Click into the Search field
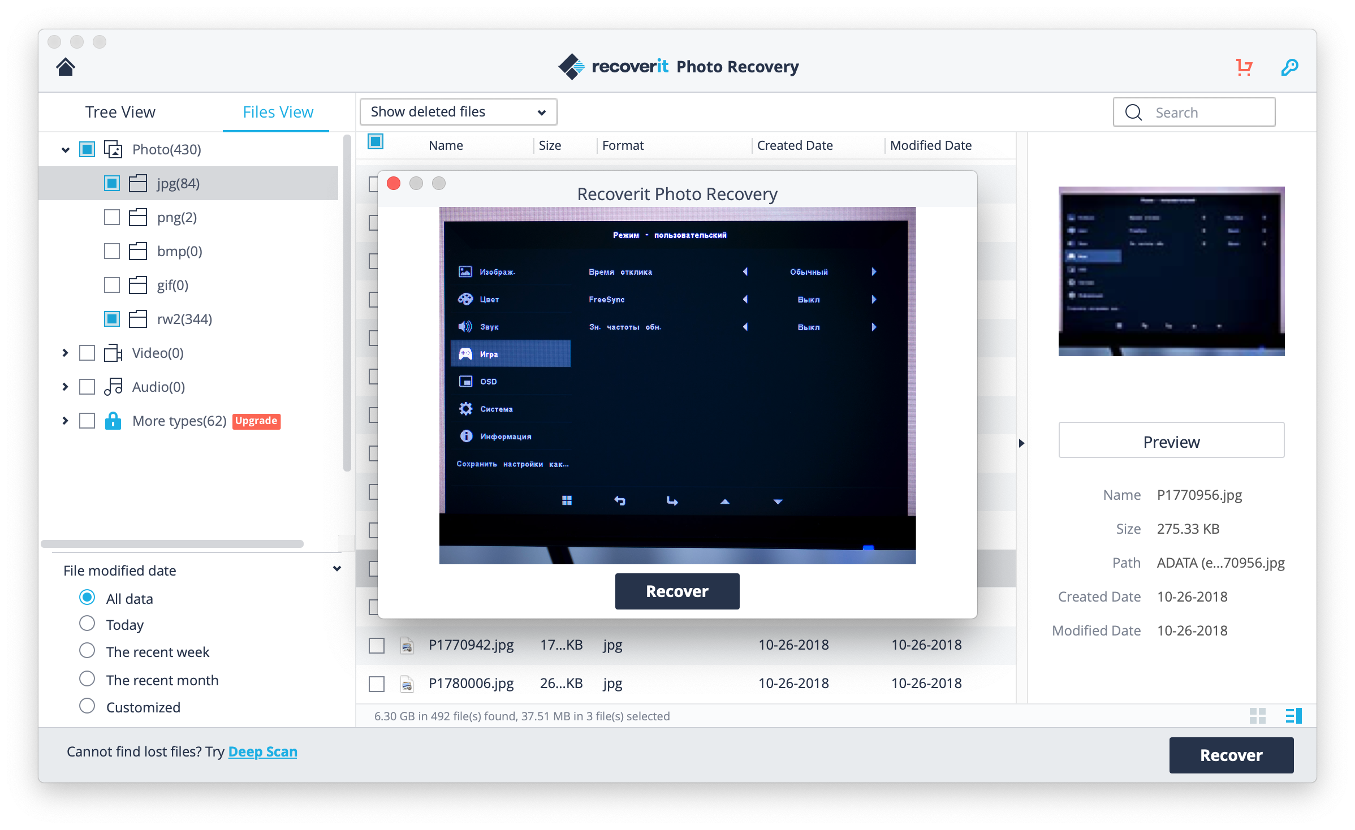This screenshot has height=830, width=1355. coord(1205,113)
